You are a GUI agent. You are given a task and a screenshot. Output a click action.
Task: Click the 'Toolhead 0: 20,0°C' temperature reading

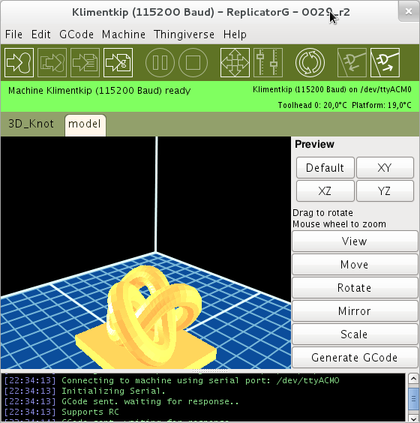point(312,105)
